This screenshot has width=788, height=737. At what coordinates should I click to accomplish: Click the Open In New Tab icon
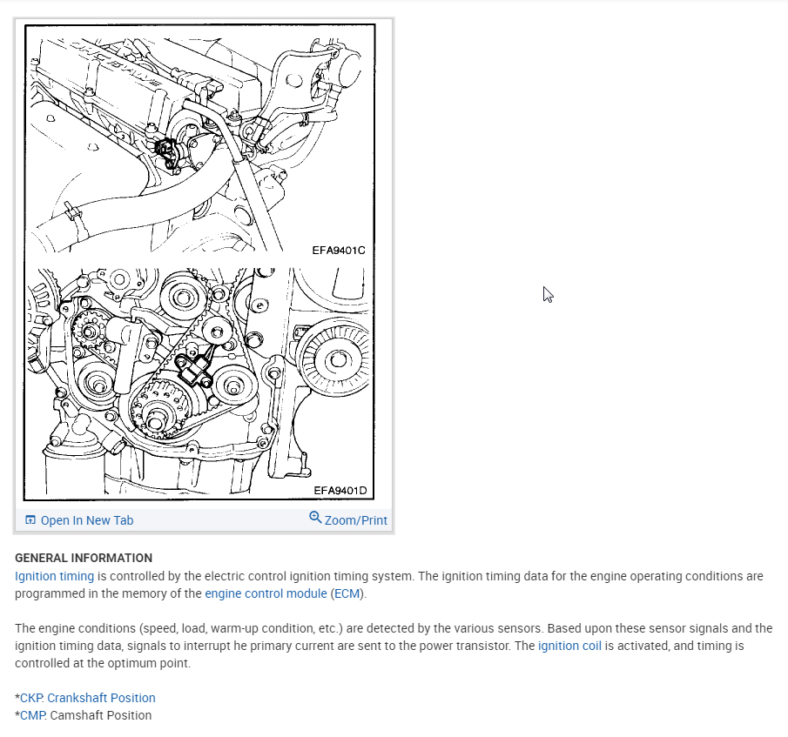(x=30, y=520)
